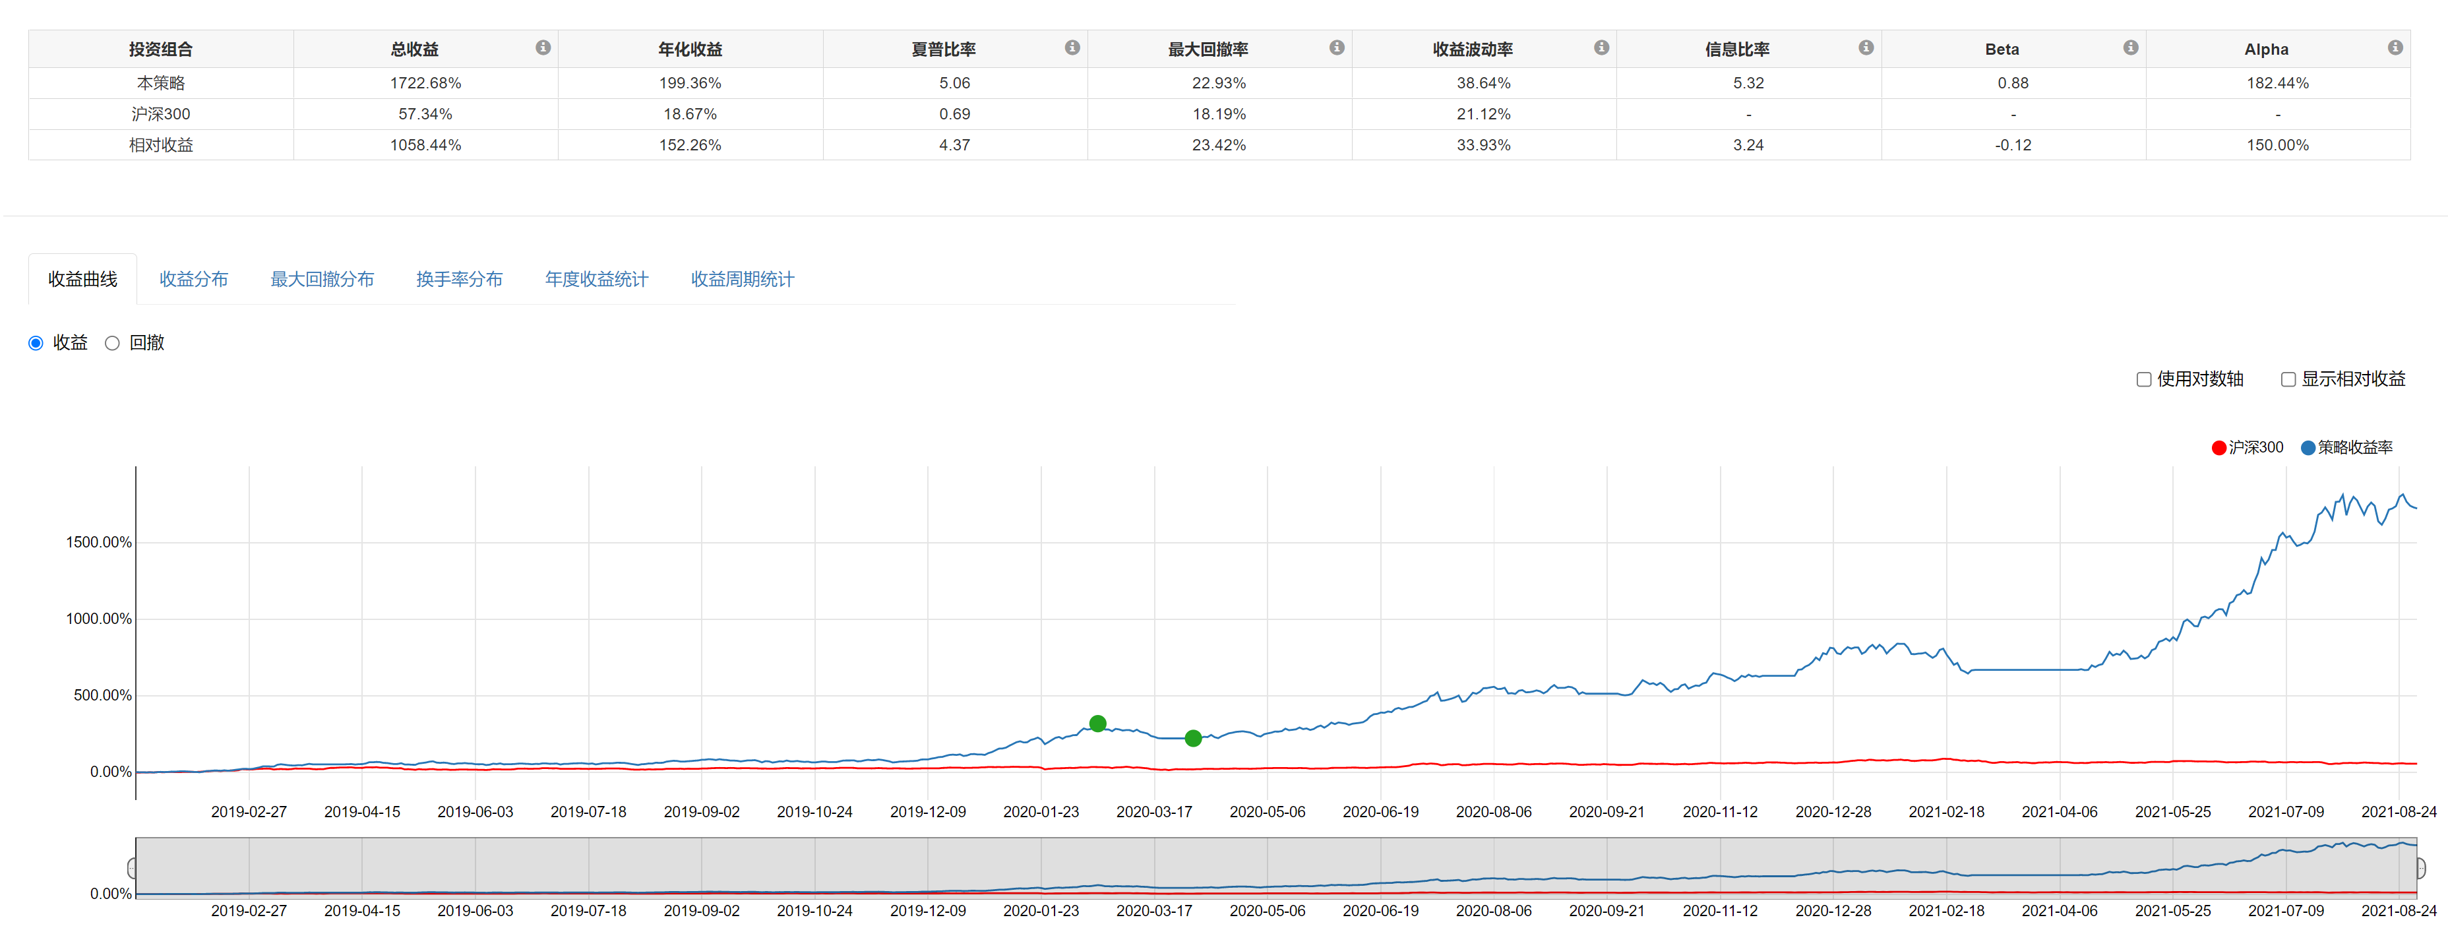Click the 23.42% drawdown cell
Image resolution: width=2448 pixels, height=930 pixels.
coord(1219,144)
